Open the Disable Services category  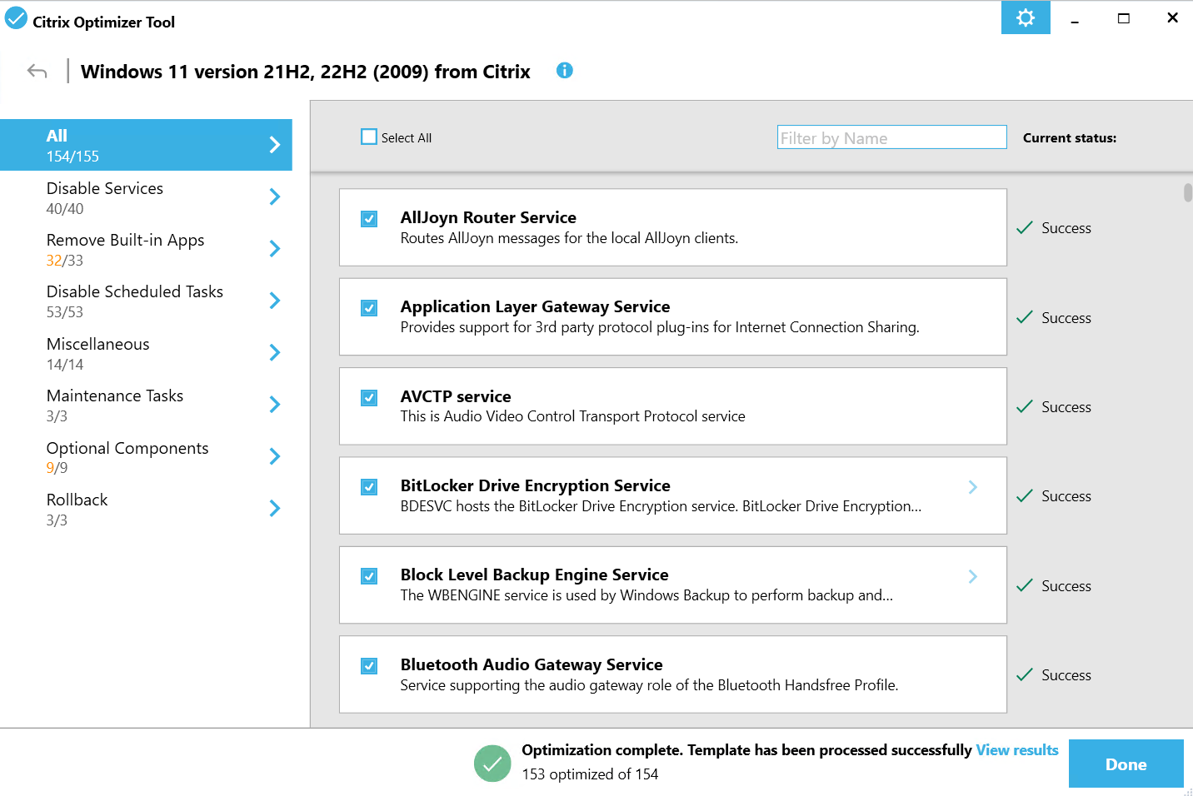[x=146, y=197]
